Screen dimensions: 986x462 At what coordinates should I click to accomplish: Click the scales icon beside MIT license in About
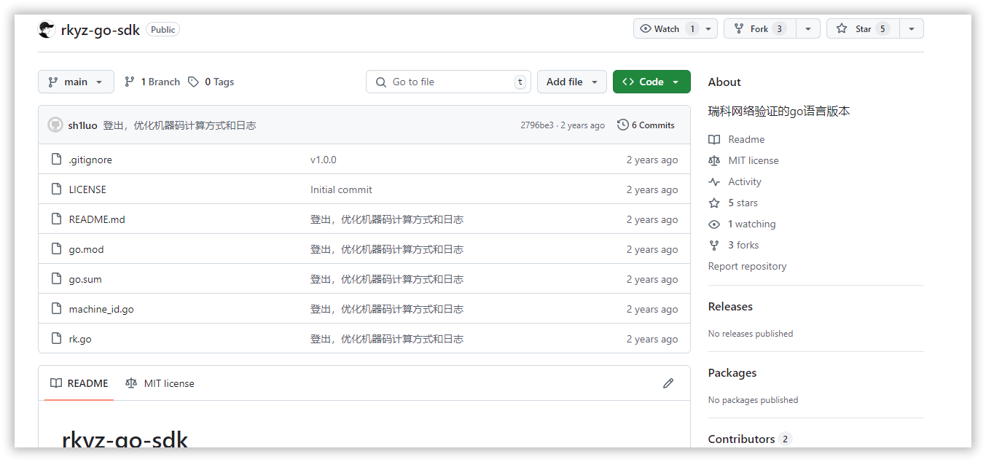(714, 160)
